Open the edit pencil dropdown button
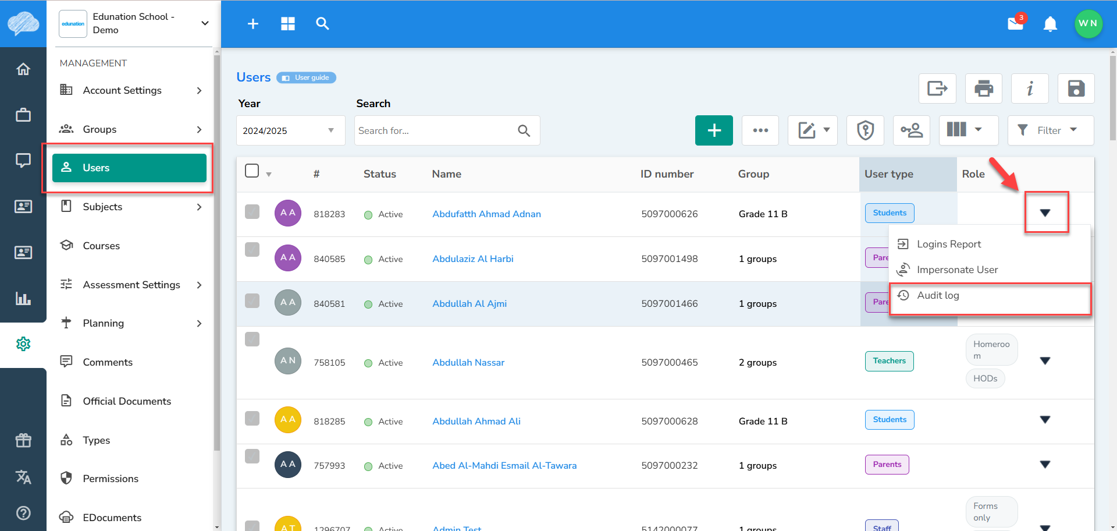This screenshot has height=531, width=1117. point(813,130)
